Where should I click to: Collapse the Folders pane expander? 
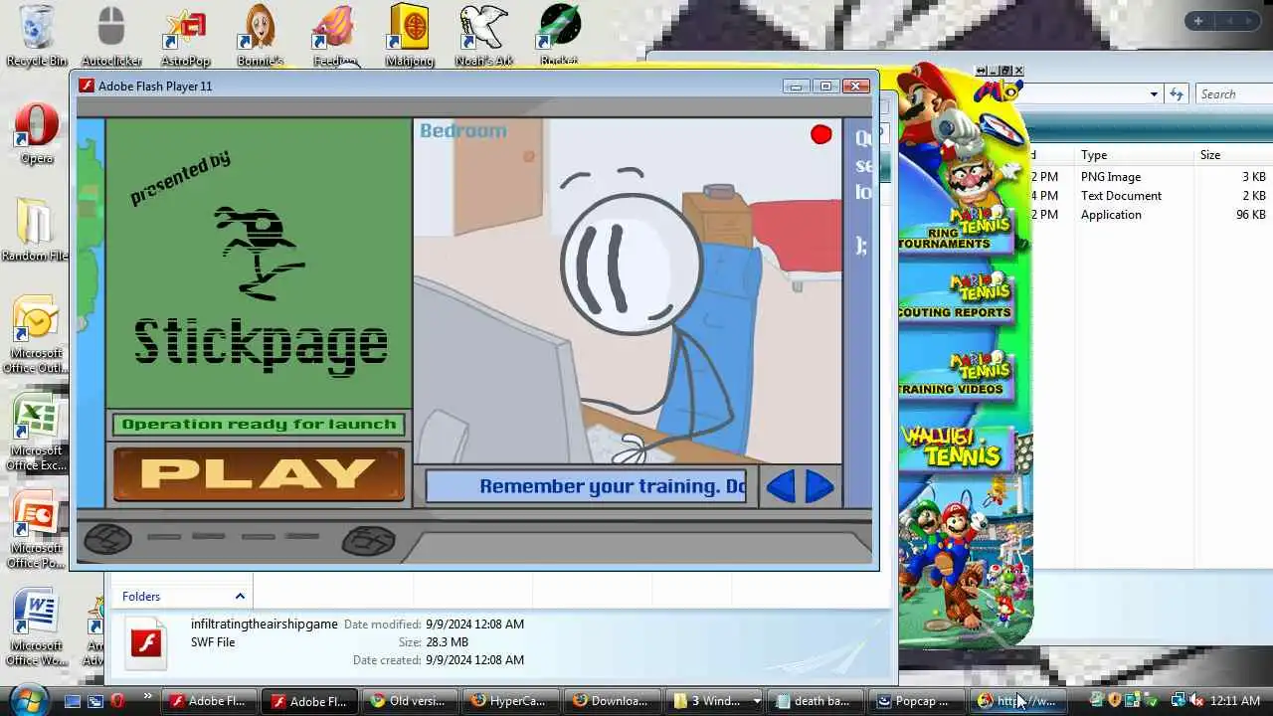tap(240, 597)
